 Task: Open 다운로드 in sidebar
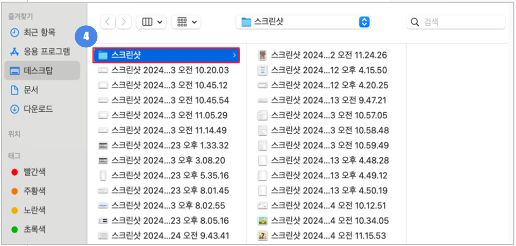pyautogui.click(x=38, y=109)
